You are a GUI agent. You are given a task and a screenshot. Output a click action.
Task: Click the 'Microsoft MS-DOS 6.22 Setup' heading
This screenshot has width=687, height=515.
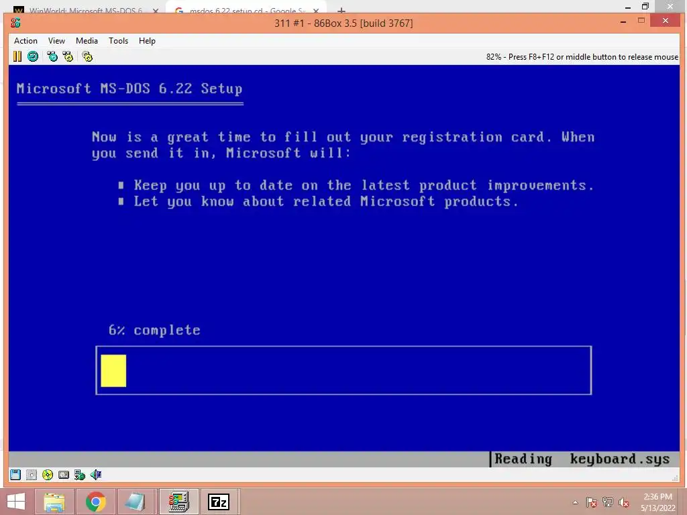[129, 89]
